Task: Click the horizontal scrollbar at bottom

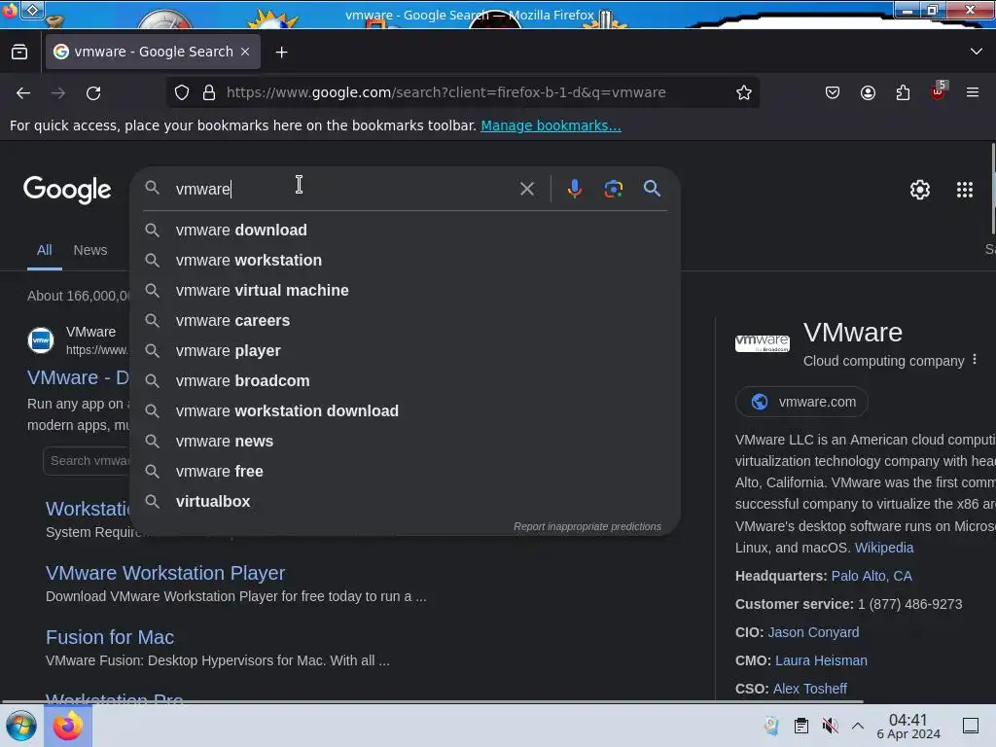Action: (432, 702)
